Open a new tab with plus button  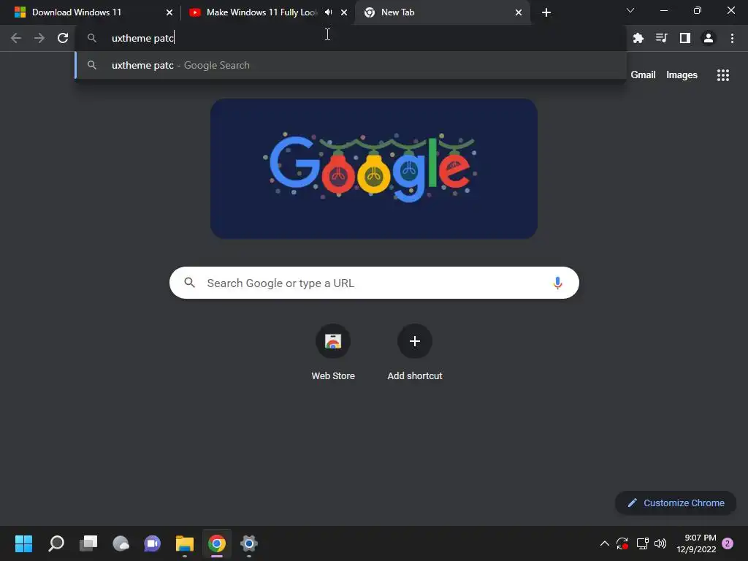(x=546, y=12)
